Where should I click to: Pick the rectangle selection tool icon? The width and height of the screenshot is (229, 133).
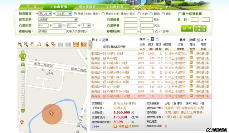60,44
